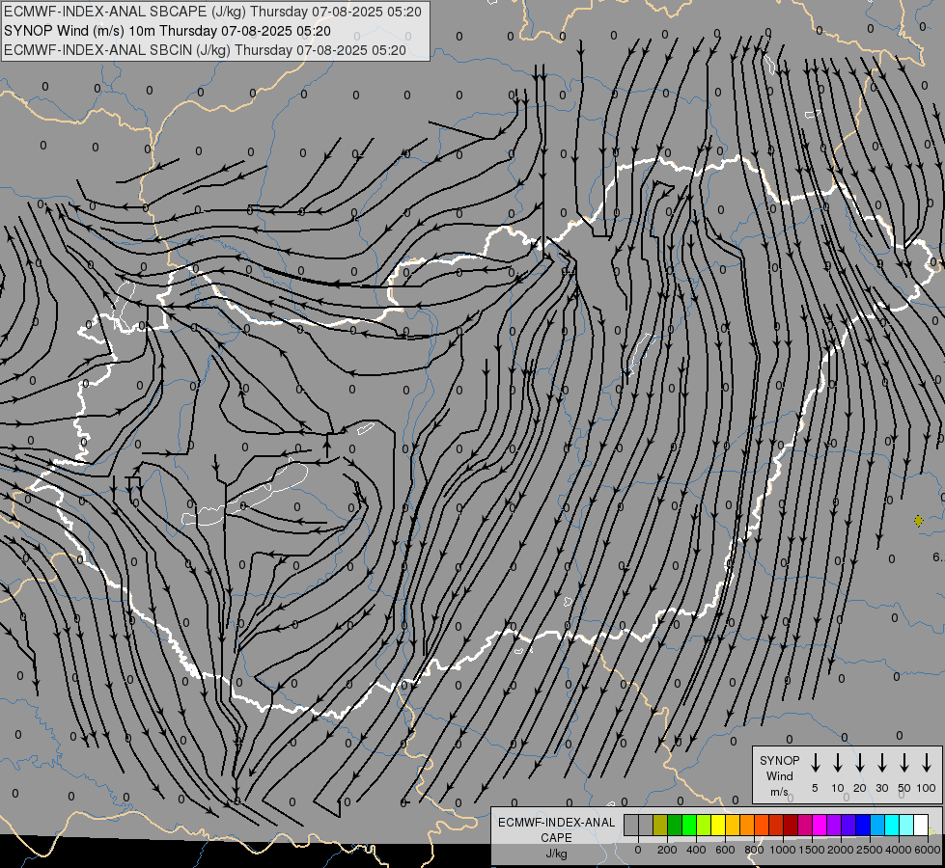This screenshot has height=868, width=945.
Task: Pick the lime yellow-green CAPE swatch
Action: click(x=704, y=825)
